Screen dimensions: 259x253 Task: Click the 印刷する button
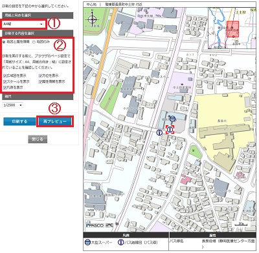coord(19,121)
